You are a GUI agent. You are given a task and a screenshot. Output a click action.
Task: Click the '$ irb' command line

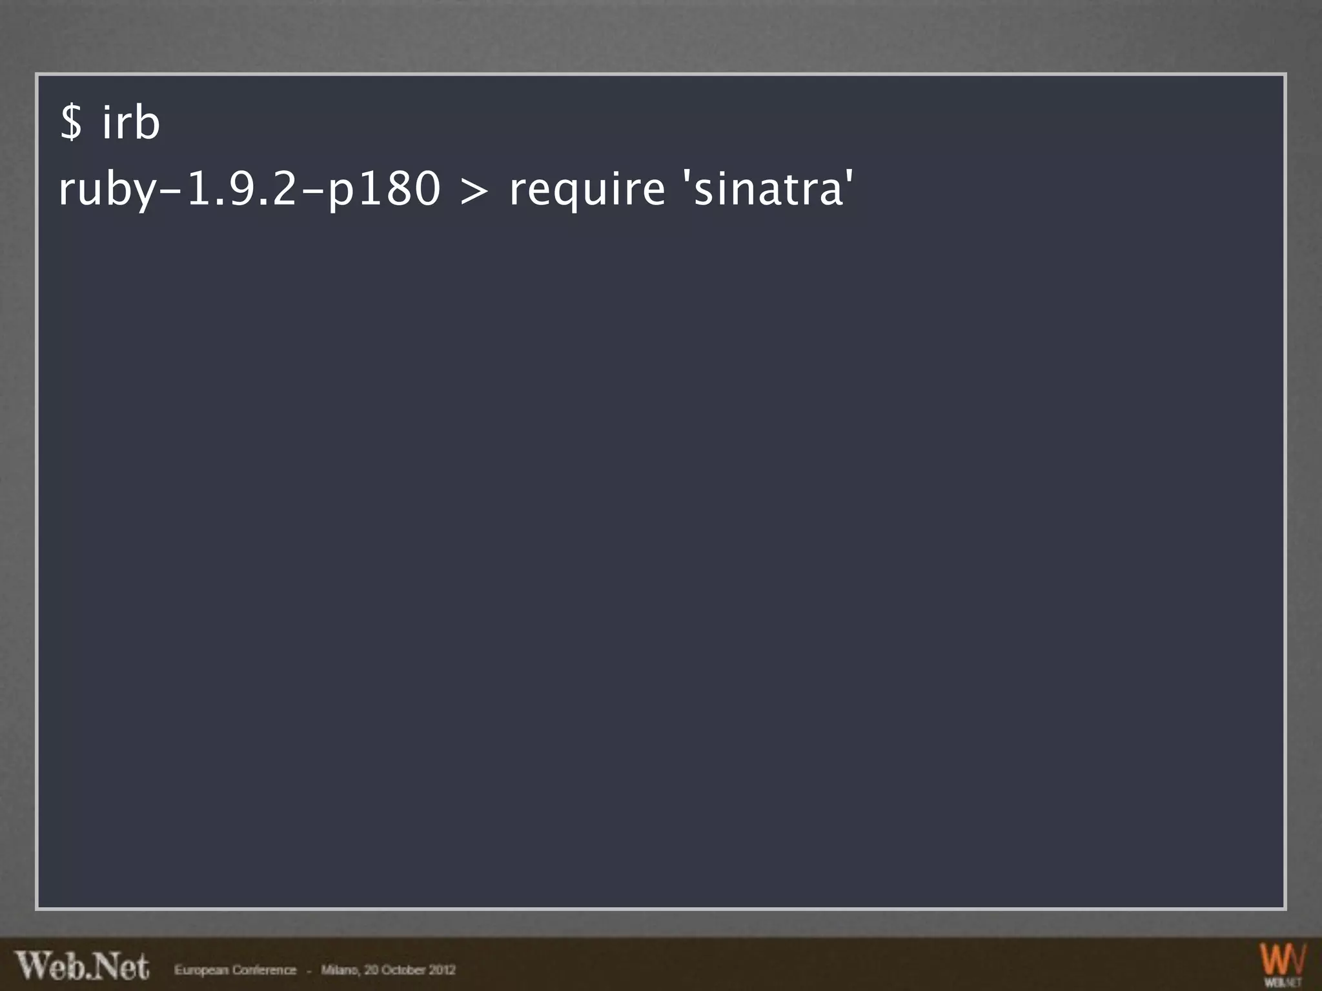109,122
